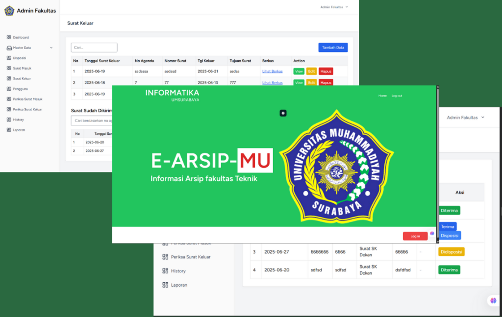Click the Aksi column header

[x=460, y=192]
